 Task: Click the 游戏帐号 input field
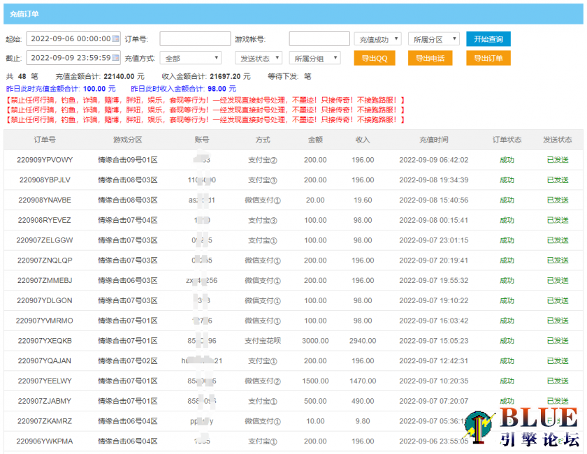click(321, 38)
